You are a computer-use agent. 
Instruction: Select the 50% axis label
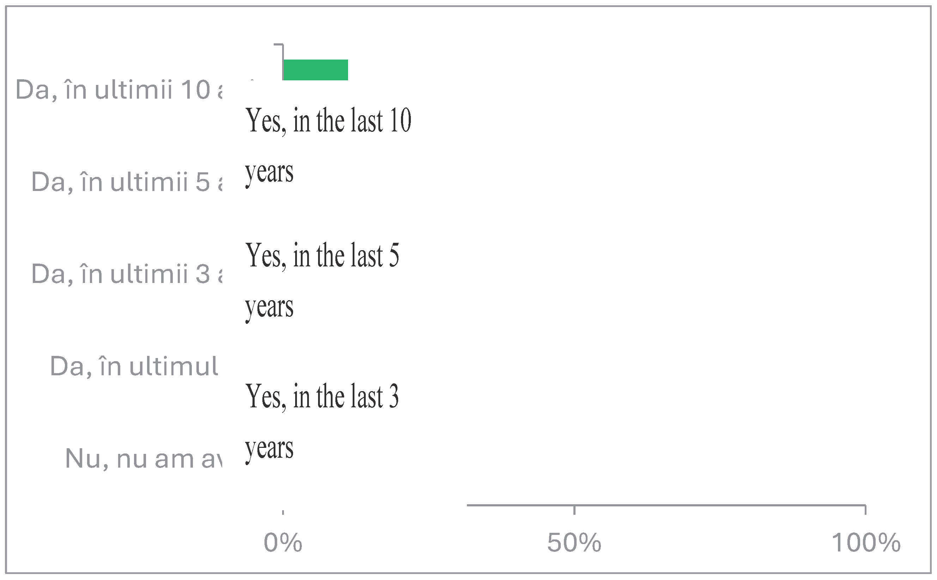coord(574,543)
